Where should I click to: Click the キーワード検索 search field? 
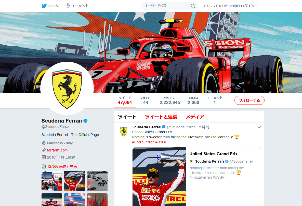tap(167, 6)
